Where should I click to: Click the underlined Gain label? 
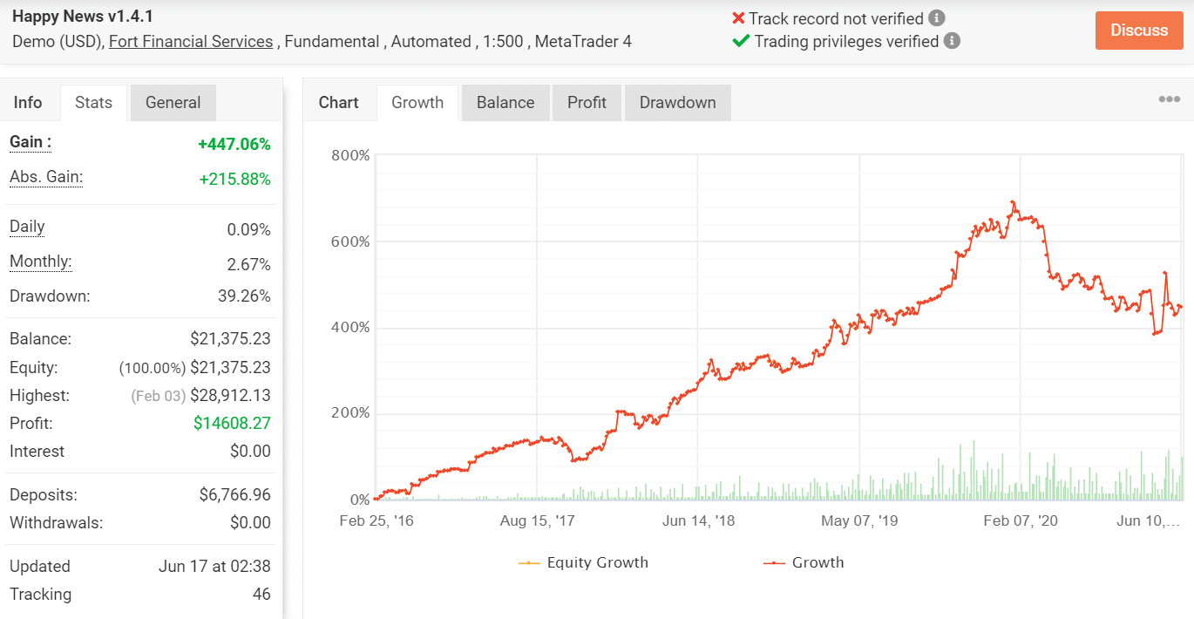pyautogui.click(x=29, y=142)
